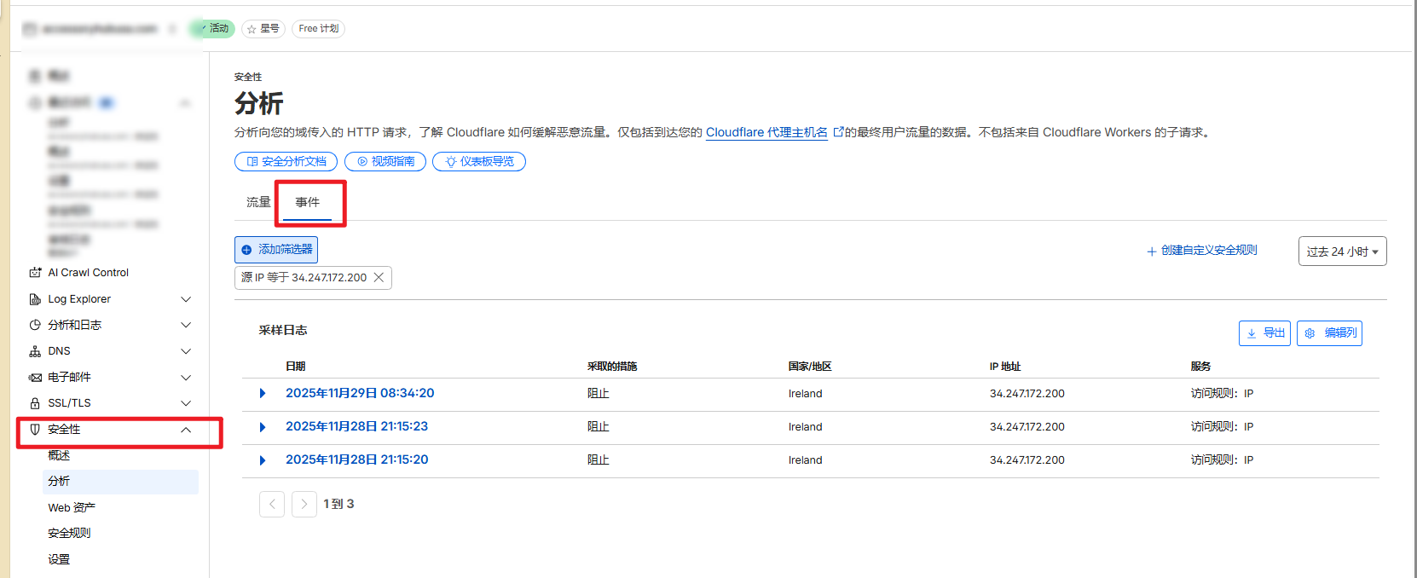The image size is (1417, 578).
Task: Click the 导出 button
Action: click(1264, 333)
